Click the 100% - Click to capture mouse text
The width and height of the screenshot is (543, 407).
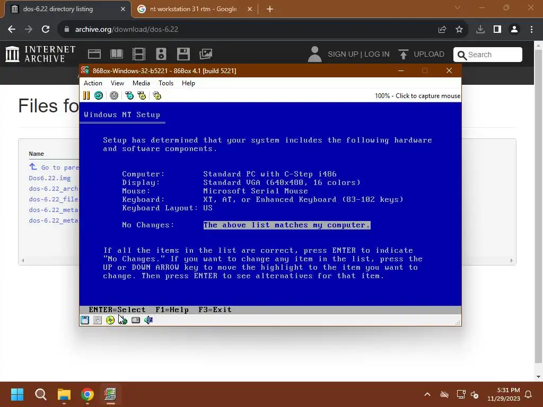(418, 96)
